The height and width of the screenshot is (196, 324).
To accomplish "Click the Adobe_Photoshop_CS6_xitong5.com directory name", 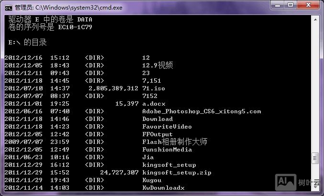I will 201,111.
